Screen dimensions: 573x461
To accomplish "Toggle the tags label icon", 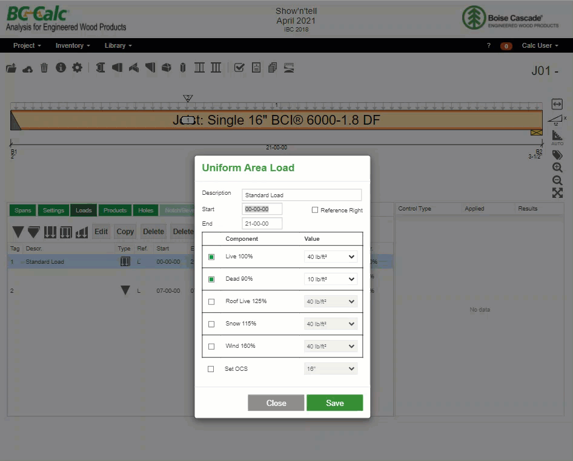I will click(x=557, y=155).
